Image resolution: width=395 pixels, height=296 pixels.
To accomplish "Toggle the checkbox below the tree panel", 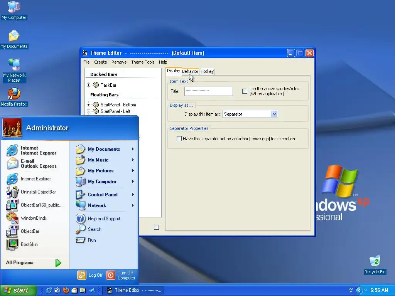I will (157, 227).
